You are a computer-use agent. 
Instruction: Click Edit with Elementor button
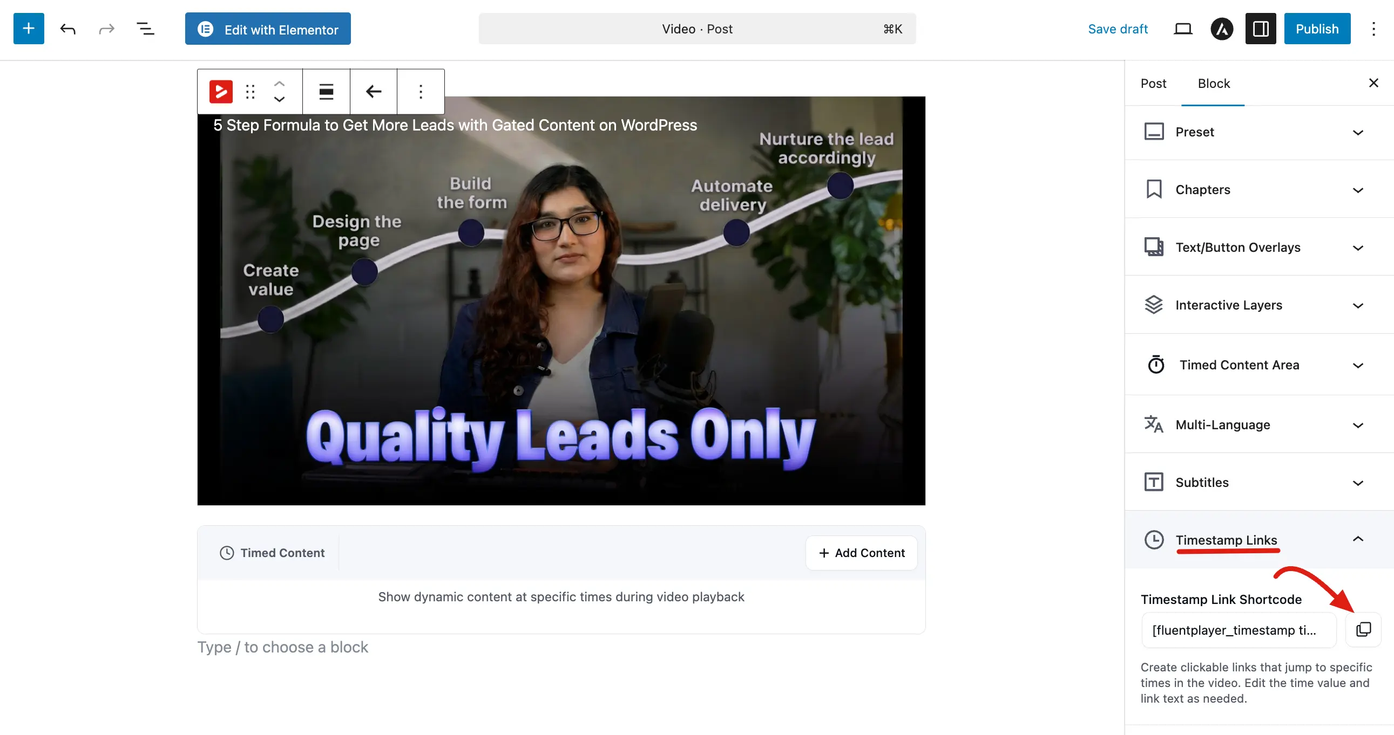click(268, 29)
